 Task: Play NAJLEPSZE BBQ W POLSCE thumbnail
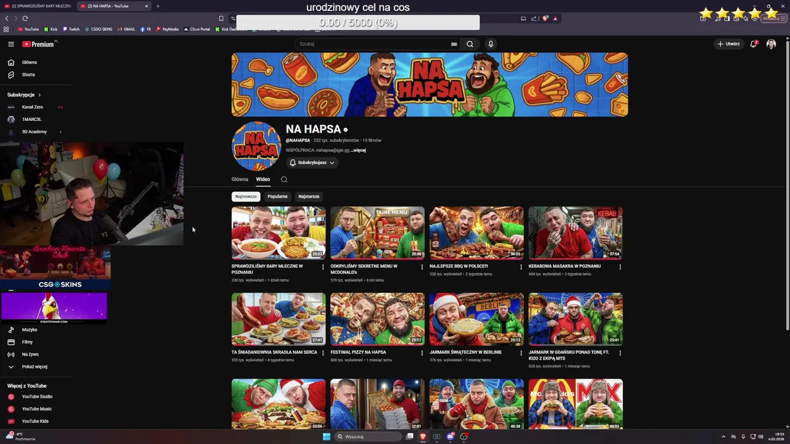tap(476, 232)
